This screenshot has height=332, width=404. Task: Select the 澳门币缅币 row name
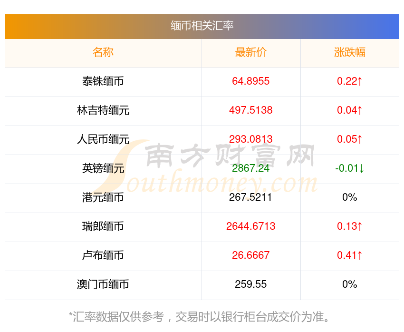point(103,284)
